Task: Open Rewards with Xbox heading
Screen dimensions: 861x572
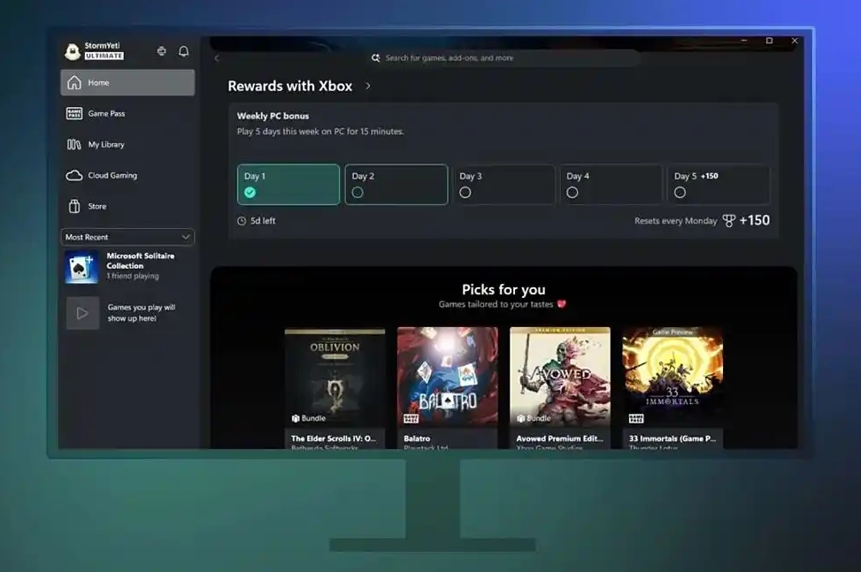Action: pos(290,86)
